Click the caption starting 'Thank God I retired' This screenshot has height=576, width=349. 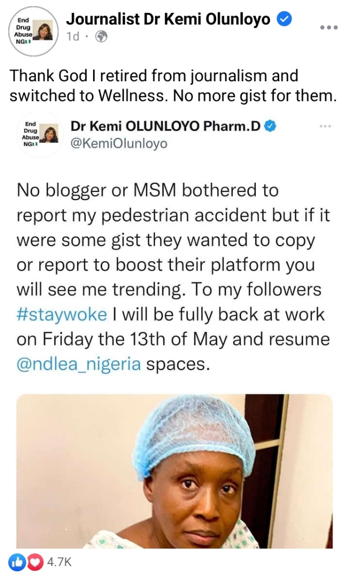(171, 85)
